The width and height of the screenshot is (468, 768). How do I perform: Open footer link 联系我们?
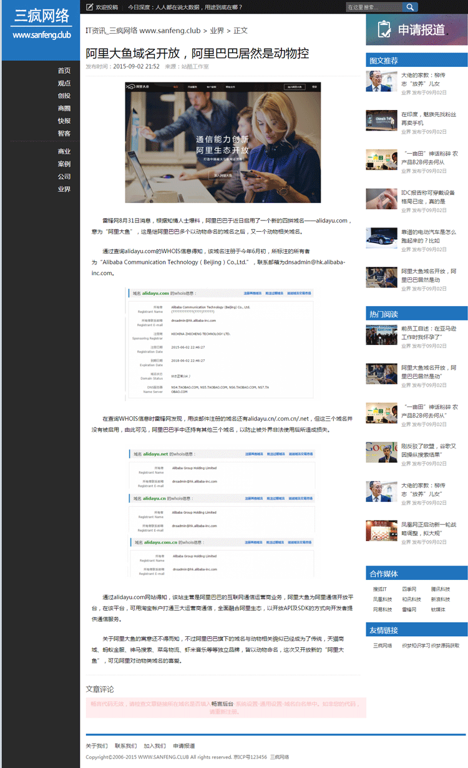pyautogui.click(x=125, y=746)
